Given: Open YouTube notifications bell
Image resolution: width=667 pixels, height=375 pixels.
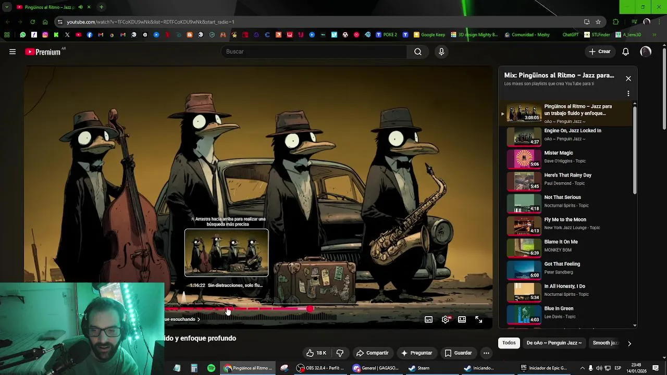Looking at the screenshot, I should pyautogui.click(x=625, y=52).
